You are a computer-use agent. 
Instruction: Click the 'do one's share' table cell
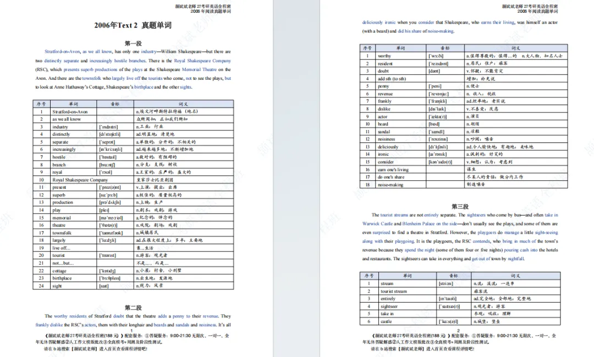[x=401, y=177]
